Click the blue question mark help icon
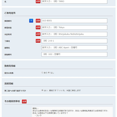Image resolution: width=117 pixels, height=117 pixels. 31,21
